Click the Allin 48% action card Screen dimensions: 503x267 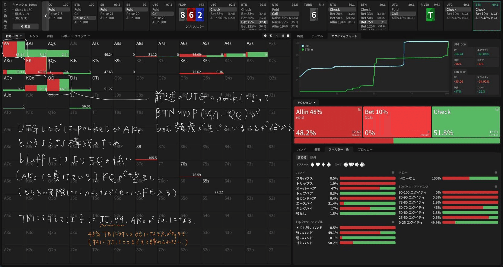(328, 122)
